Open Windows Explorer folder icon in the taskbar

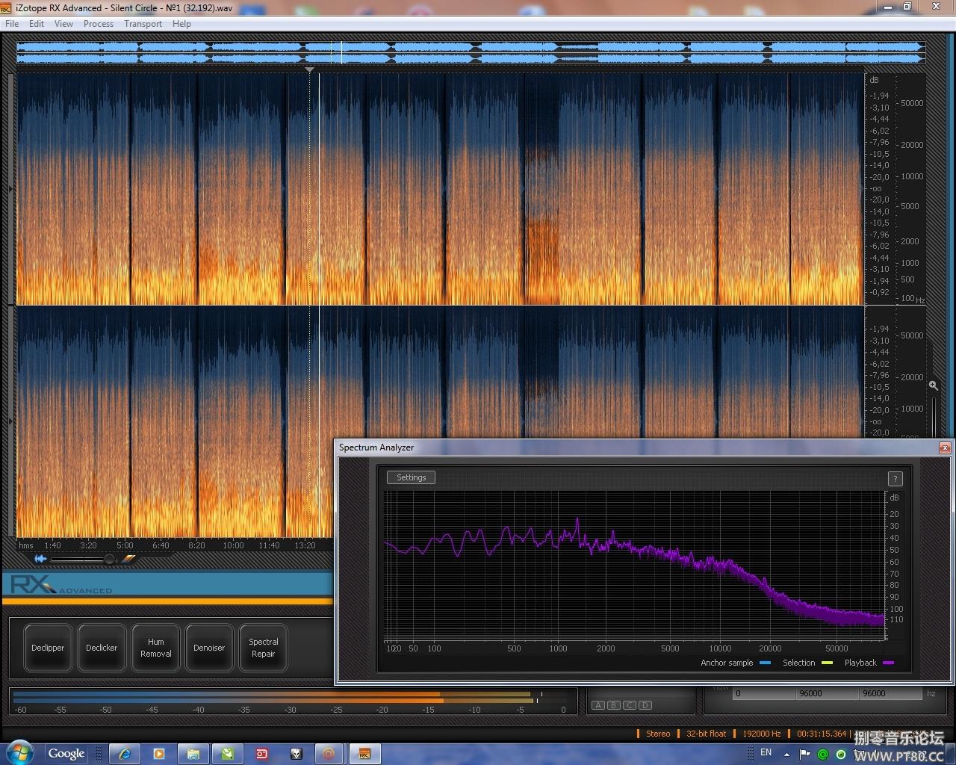pyautogui.click(x=193, y=754)
